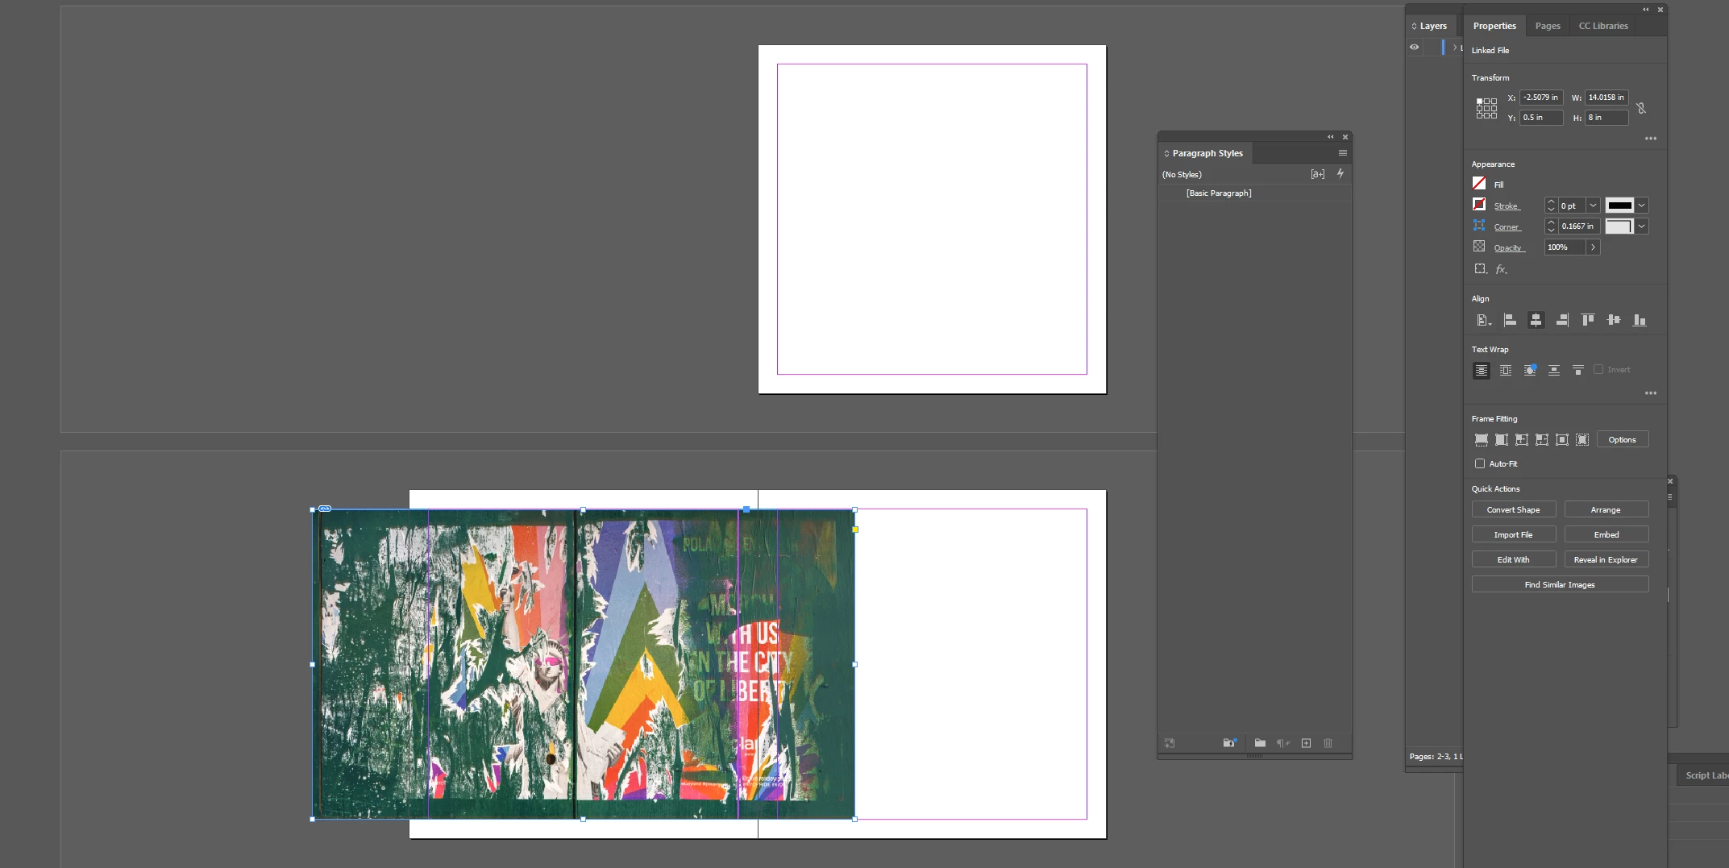The image size is (1729, 868).
Task: Switch to the CC Libraries tab
Action: point(1603,26)
